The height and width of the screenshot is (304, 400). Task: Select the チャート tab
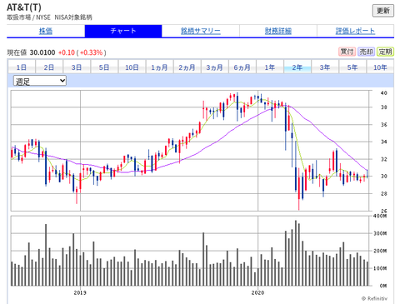[123, 31]
